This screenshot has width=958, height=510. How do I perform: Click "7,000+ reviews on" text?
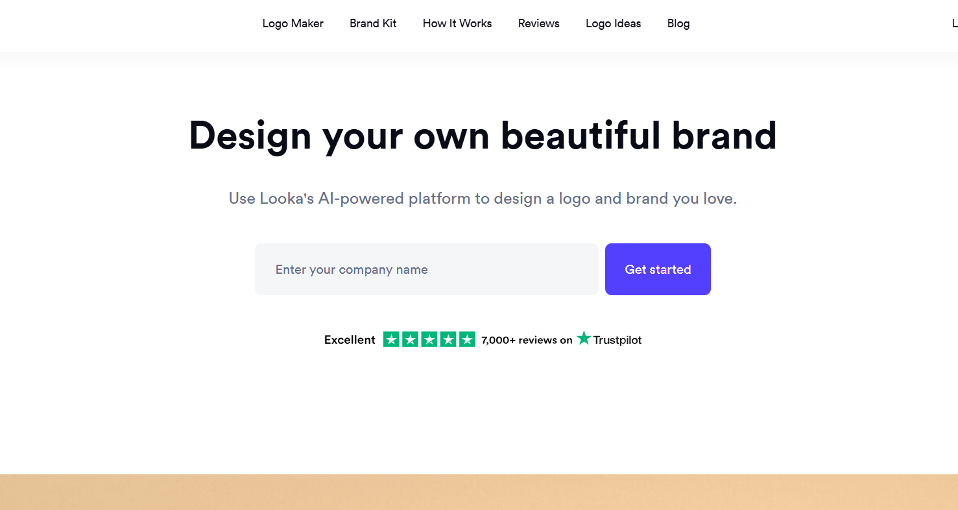coord(527,340)
